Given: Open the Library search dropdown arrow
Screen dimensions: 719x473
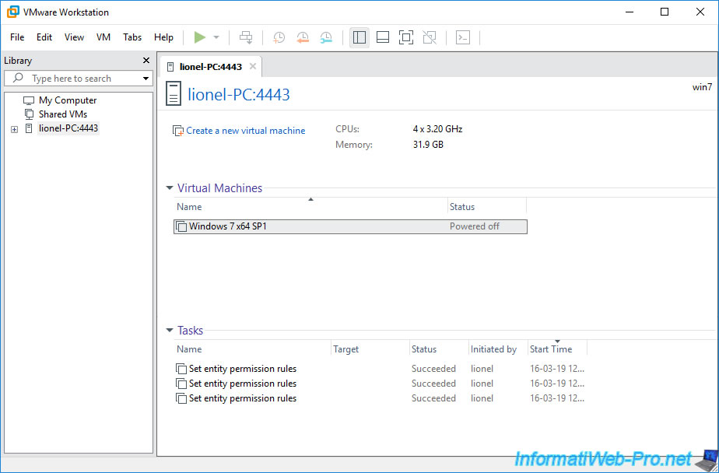Looking at the screenshot, I should (x=146, y=79).
